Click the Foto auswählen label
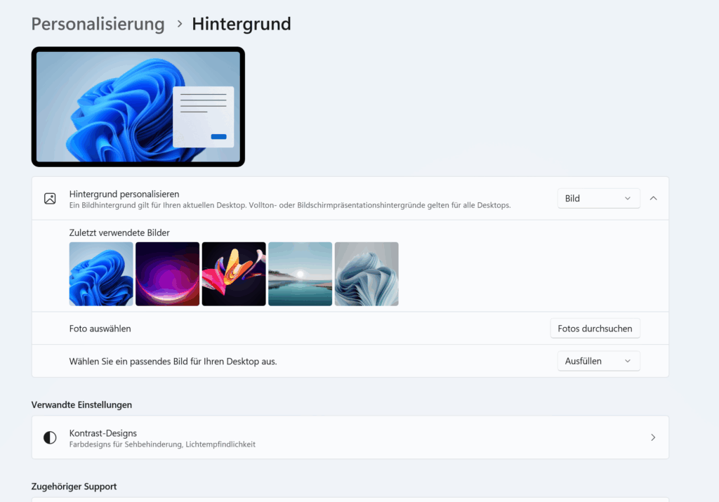Screen dimensions: 719x502 [100, 329]
